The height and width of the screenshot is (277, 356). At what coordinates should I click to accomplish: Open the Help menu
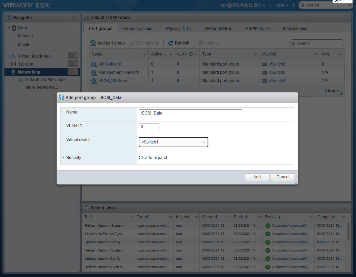click(x=282, y=5)
